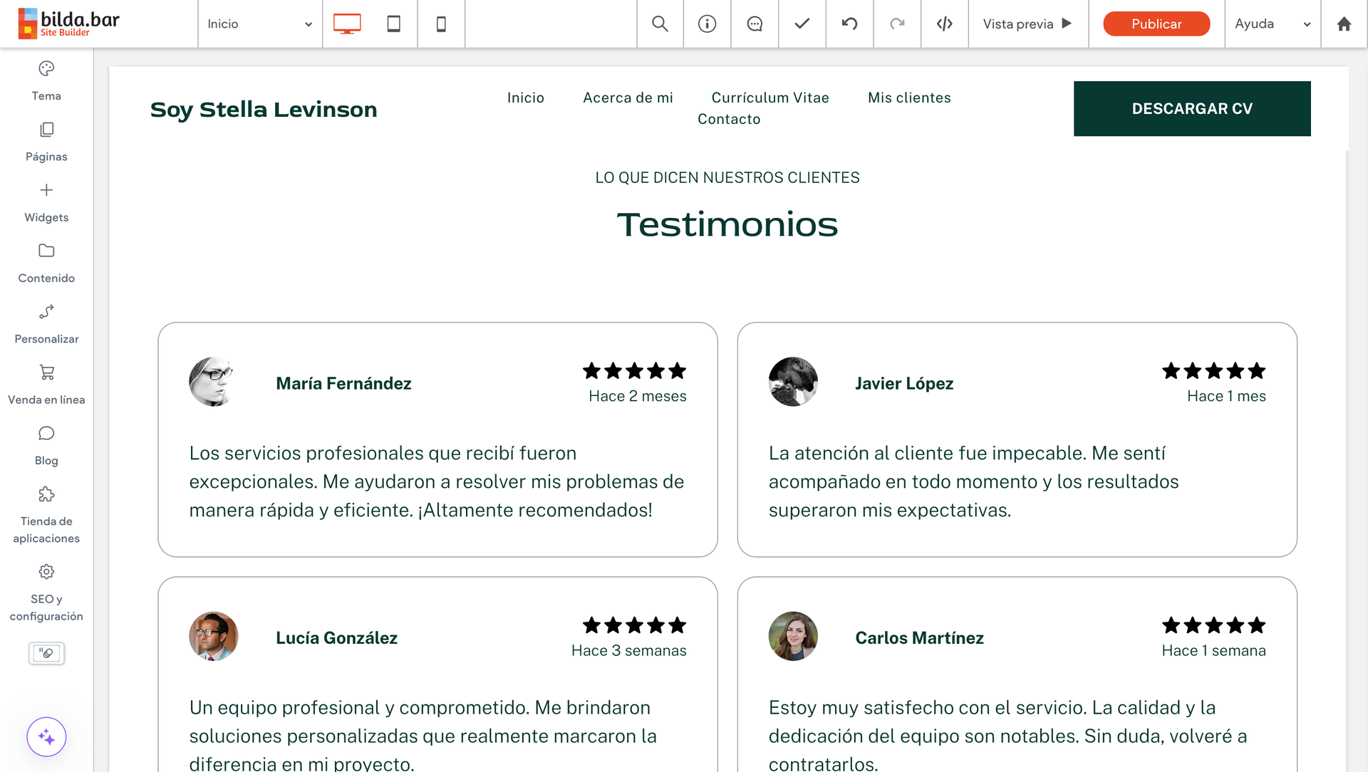Open Tienda de aplicaciones panel
Image resolution: width=1368 pixels, height=772 pixels.
(46, 515)
